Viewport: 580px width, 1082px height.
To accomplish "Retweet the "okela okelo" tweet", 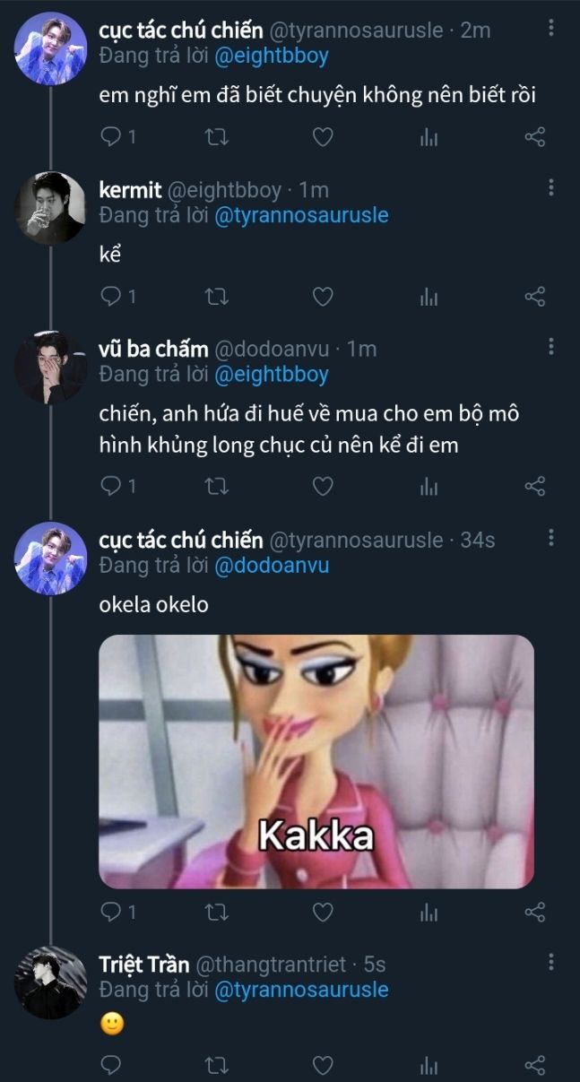I will coord(216,913).
